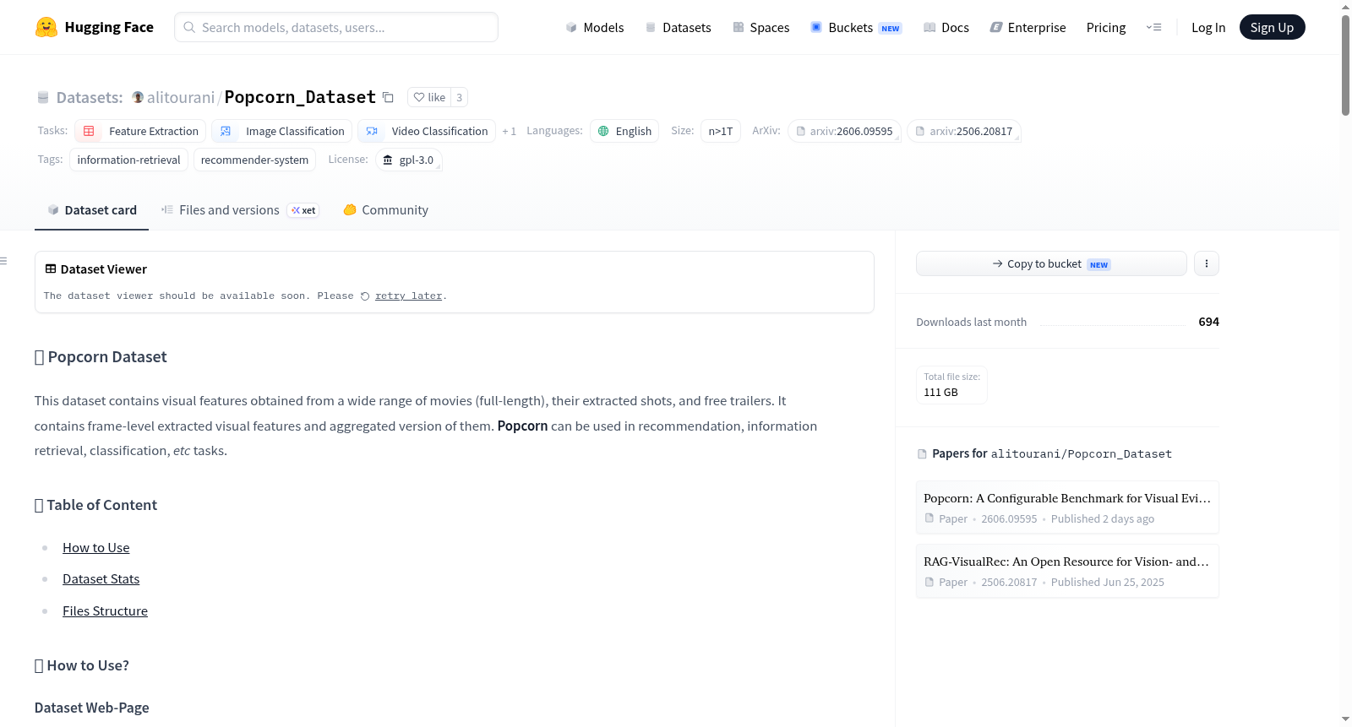This screenshot has height=727, width=1352.
Task: Click the heart like button
Action: pos(429,97)
